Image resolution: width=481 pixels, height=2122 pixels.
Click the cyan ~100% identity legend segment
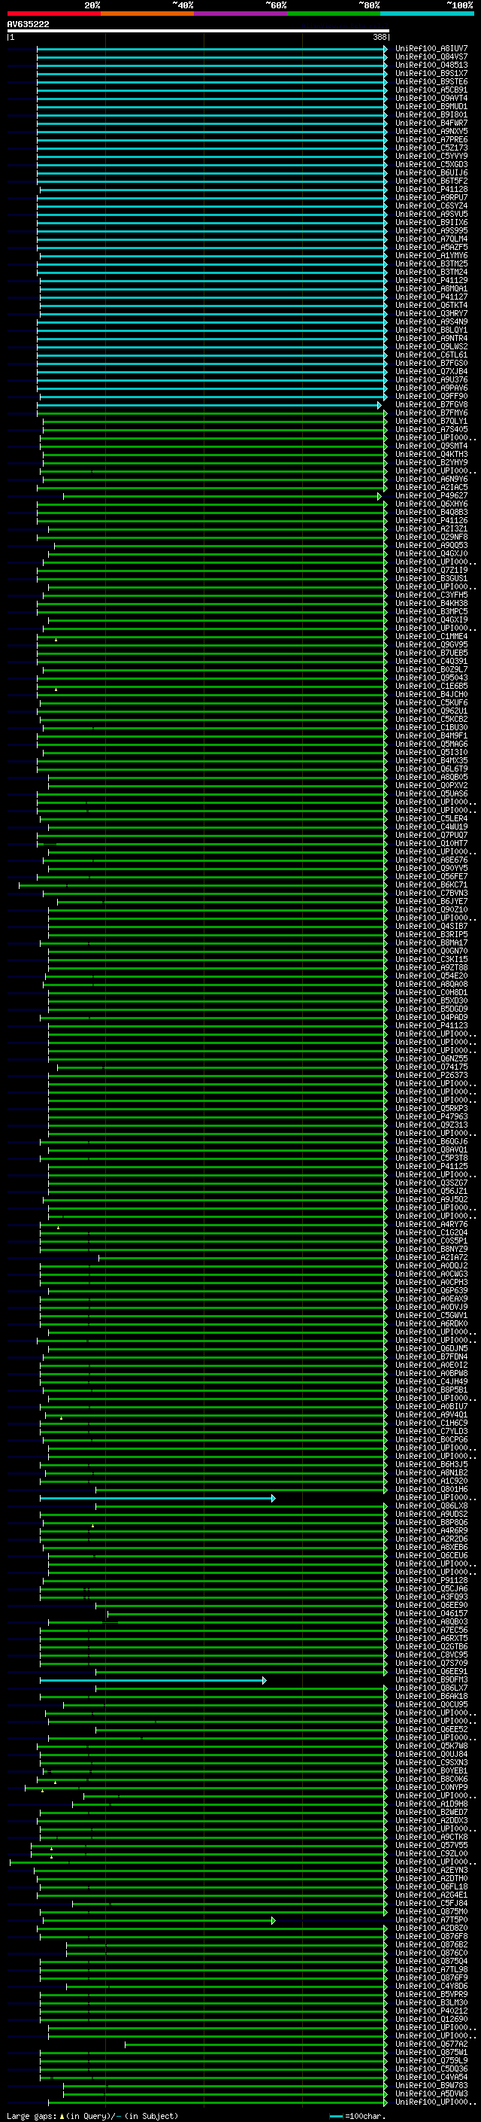click(428, 14)
